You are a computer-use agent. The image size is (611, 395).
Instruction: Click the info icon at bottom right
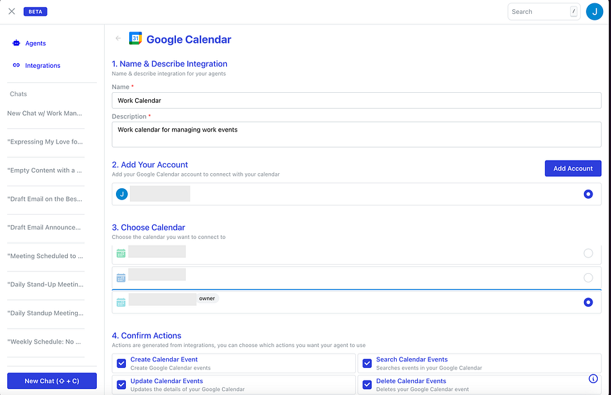[593, 379]
